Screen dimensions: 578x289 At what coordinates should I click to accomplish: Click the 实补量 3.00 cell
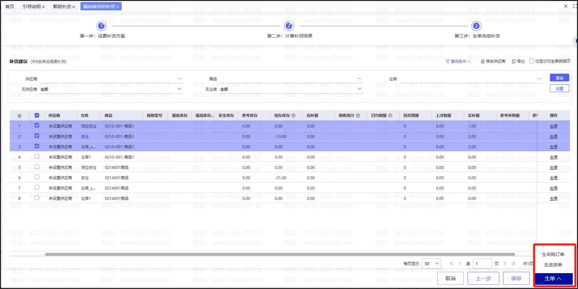tap(480, 147)
